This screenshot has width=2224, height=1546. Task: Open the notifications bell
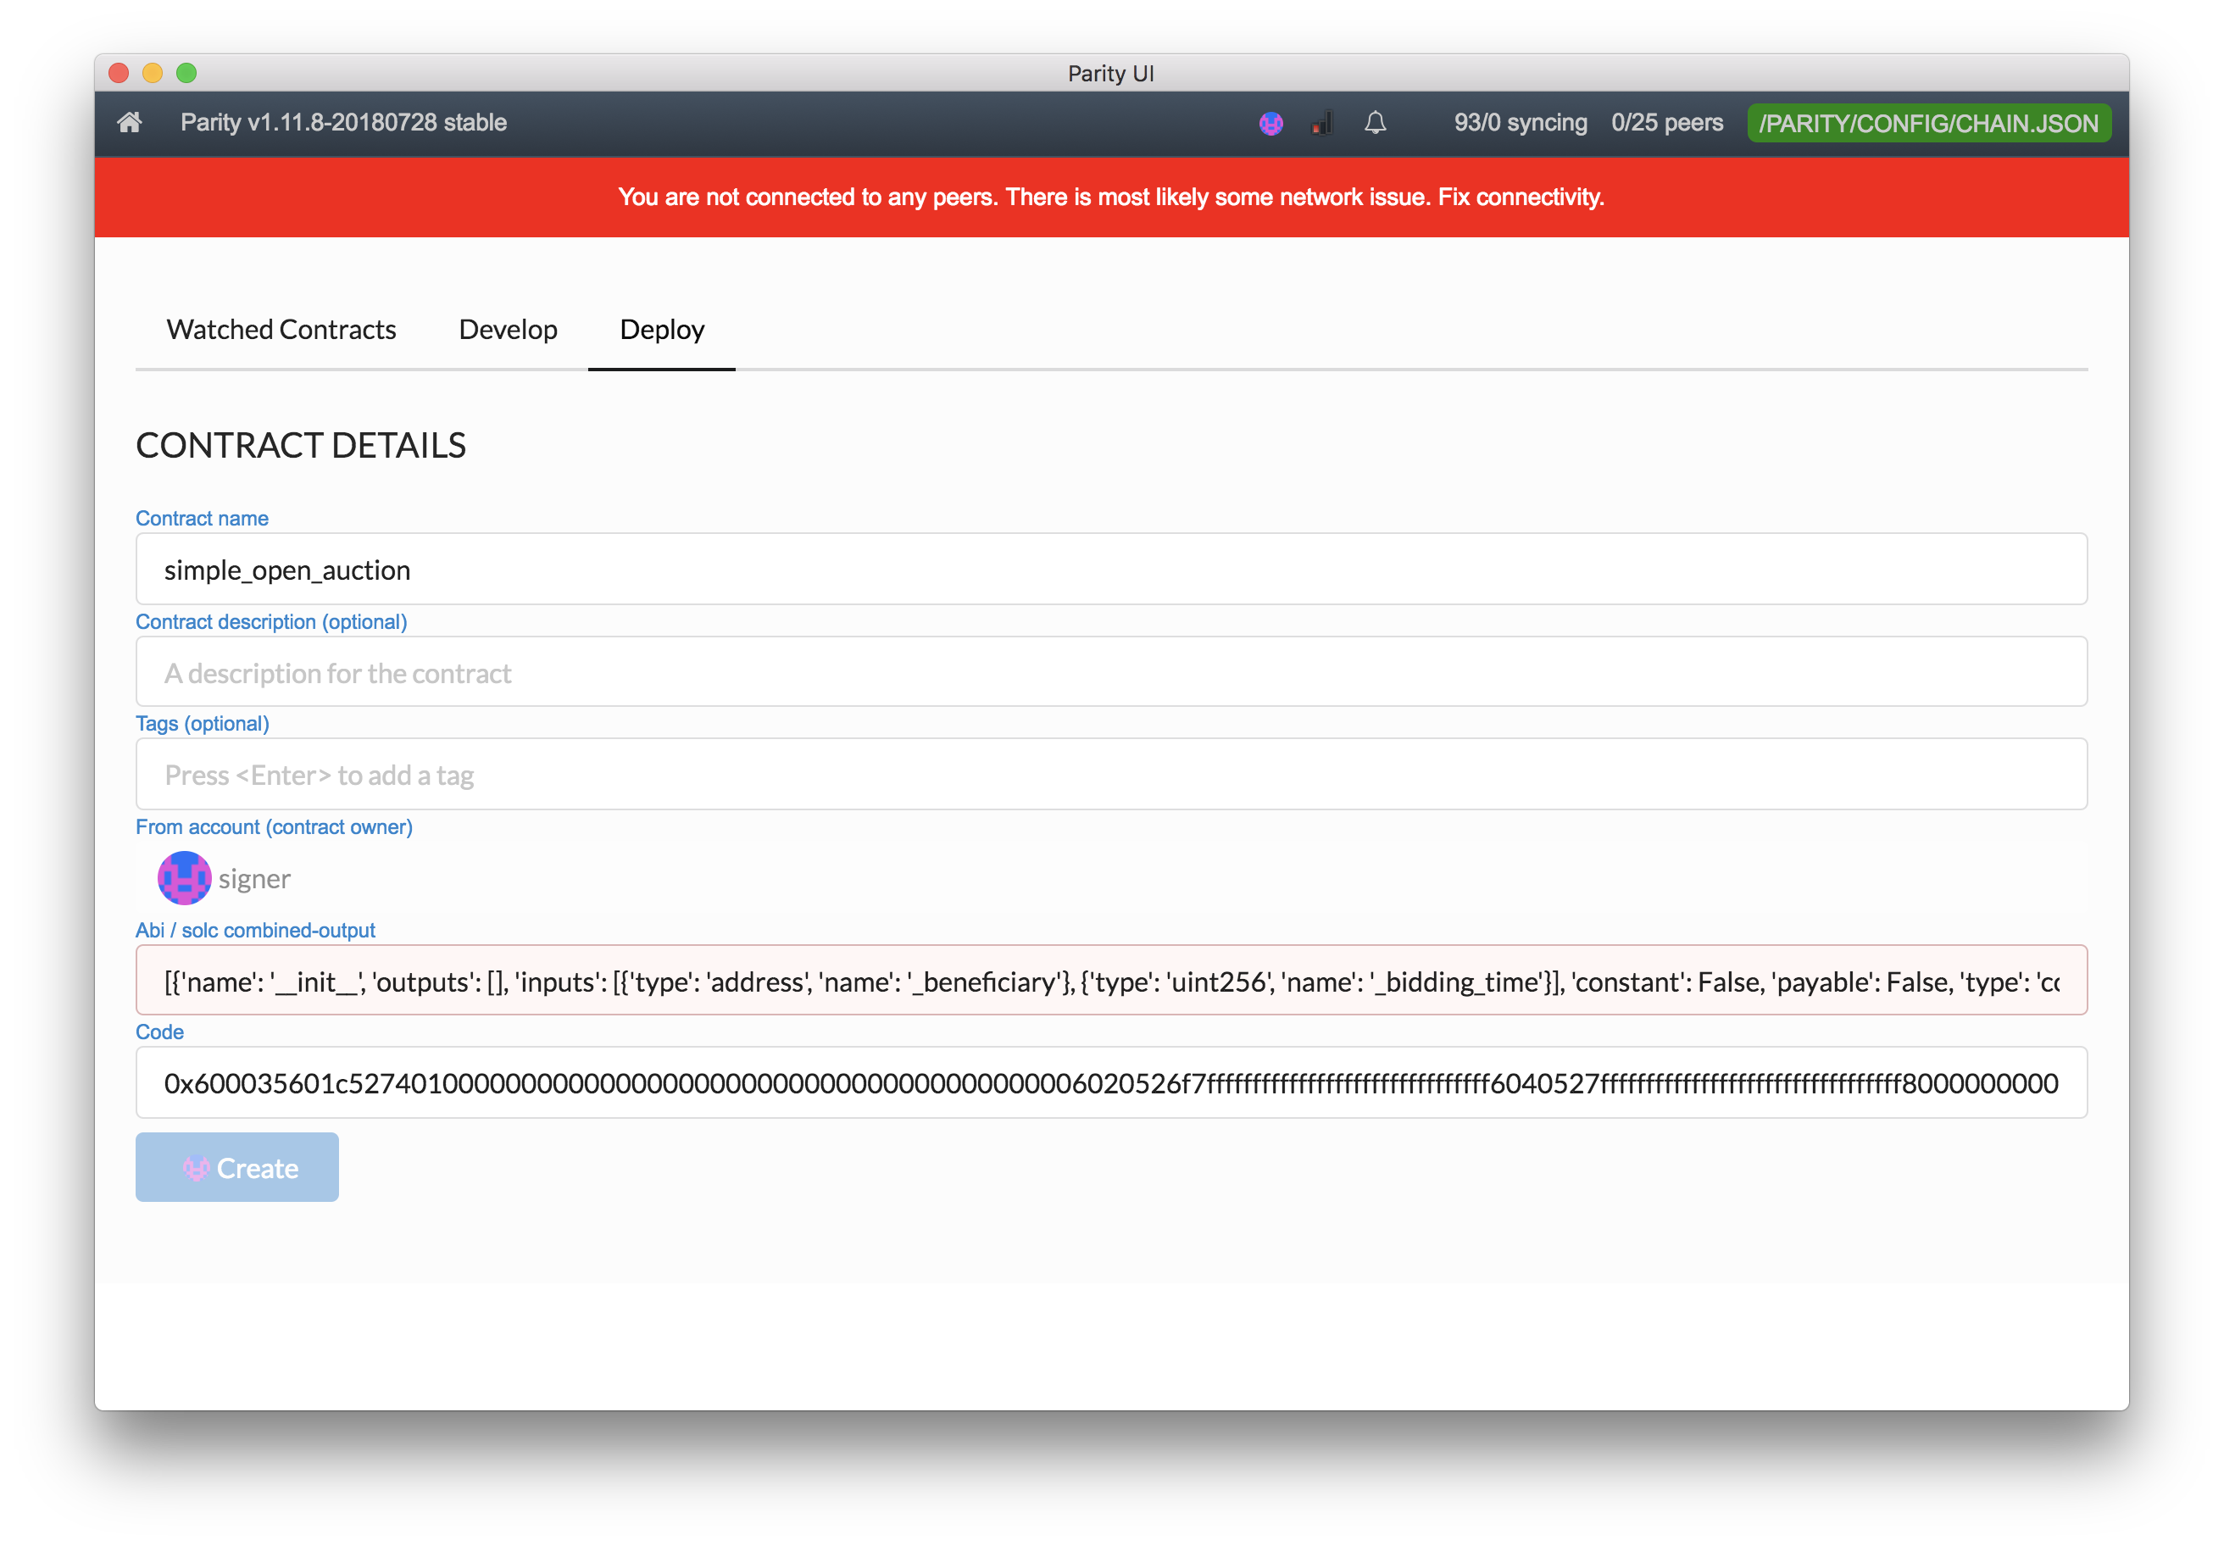1376,123
